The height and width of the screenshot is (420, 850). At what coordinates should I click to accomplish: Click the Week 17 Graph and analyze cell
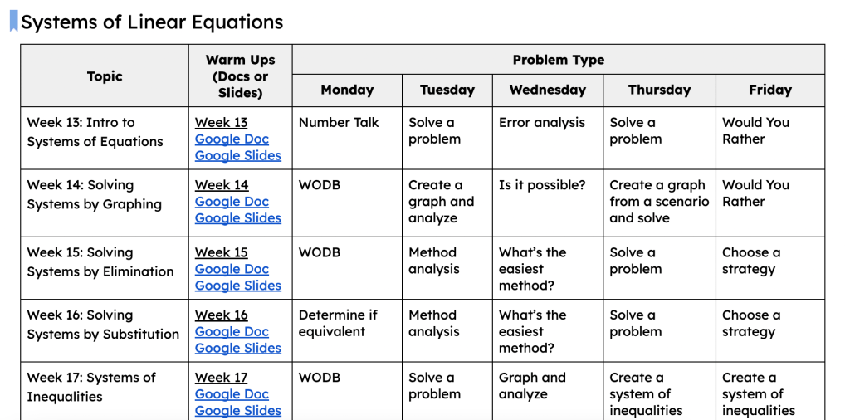532,386
